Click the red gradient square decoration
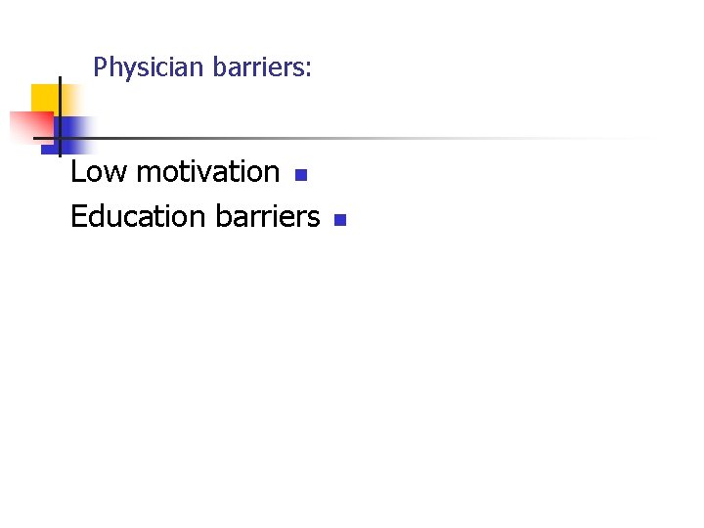This screenshot has width=704, height=528. tap(31, 127)
